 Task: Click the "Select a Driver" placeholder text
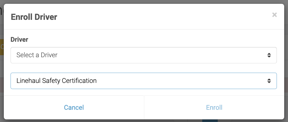pos(37,55)
